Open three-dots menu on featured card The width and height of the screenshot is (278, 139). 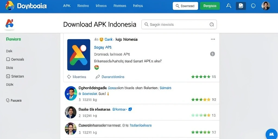click(x=213, y=39)
